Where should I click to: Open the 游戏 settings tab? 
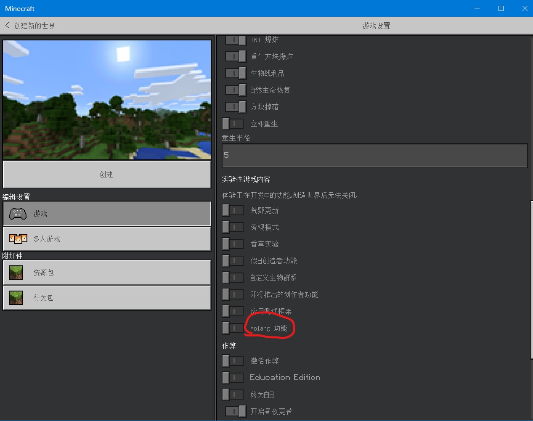pos(106,214)
